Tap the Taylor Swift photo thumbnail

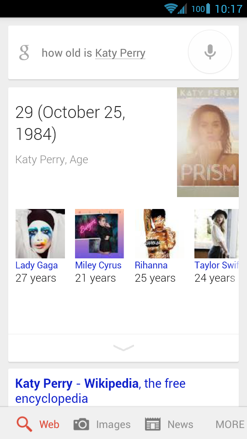tap(216, 234)
